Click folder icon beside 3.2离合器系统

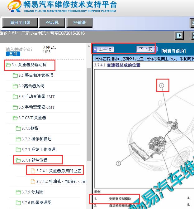tap(15, 86)
